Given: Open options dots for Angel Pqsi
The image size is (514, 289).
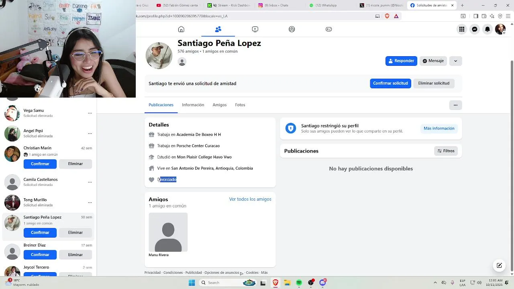Looking at the screenshot, I should (x=90, y=133).
